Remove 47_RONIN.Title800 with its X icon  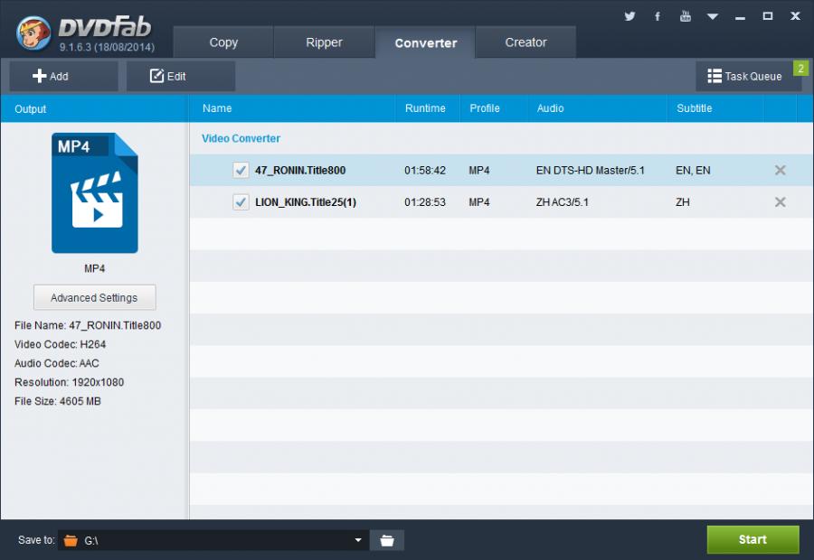point(780,170)
